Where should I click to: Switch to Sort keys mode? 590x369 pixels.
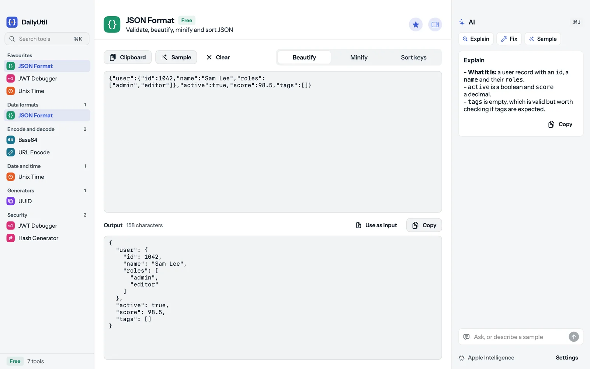click(x=414, y=57)
